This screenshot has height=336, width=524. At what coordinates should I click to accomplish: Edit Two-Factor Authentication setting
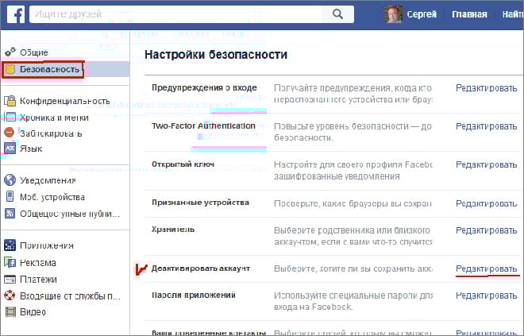click(x=486, y=126)
